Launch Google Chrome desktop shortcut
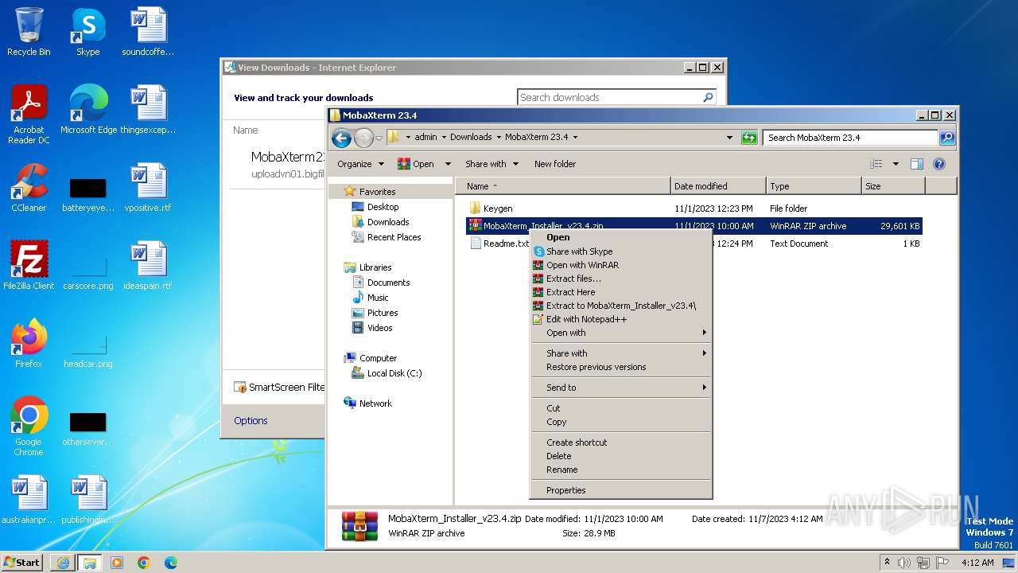The image size is (1018, 573). coord(29,427)
